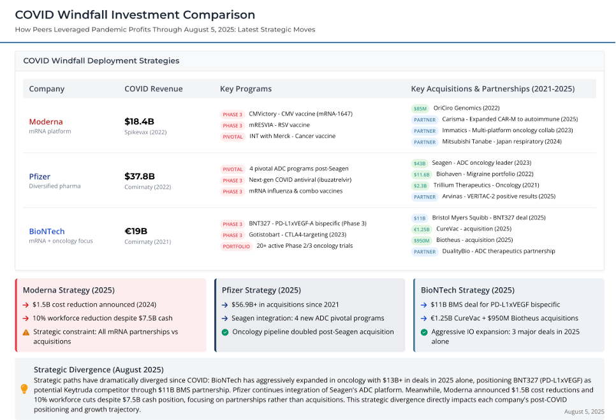
Task: Click the BioNTech Strategy (2025) heading
Action: click(467, 290)
